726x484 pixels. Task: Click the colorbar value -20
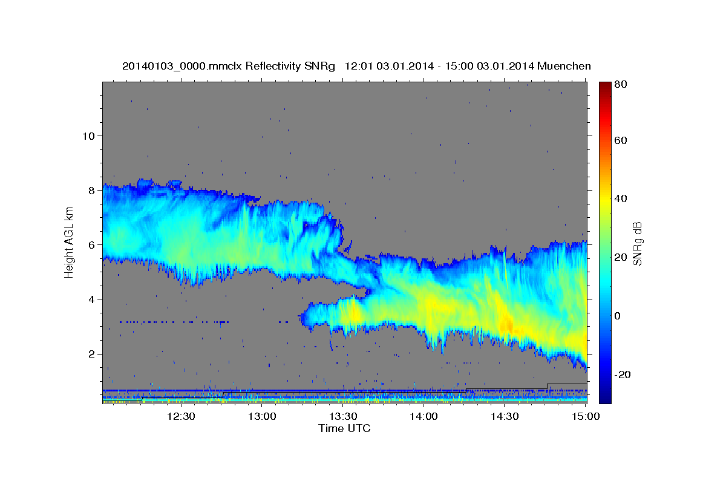click(x=622, y=375)
